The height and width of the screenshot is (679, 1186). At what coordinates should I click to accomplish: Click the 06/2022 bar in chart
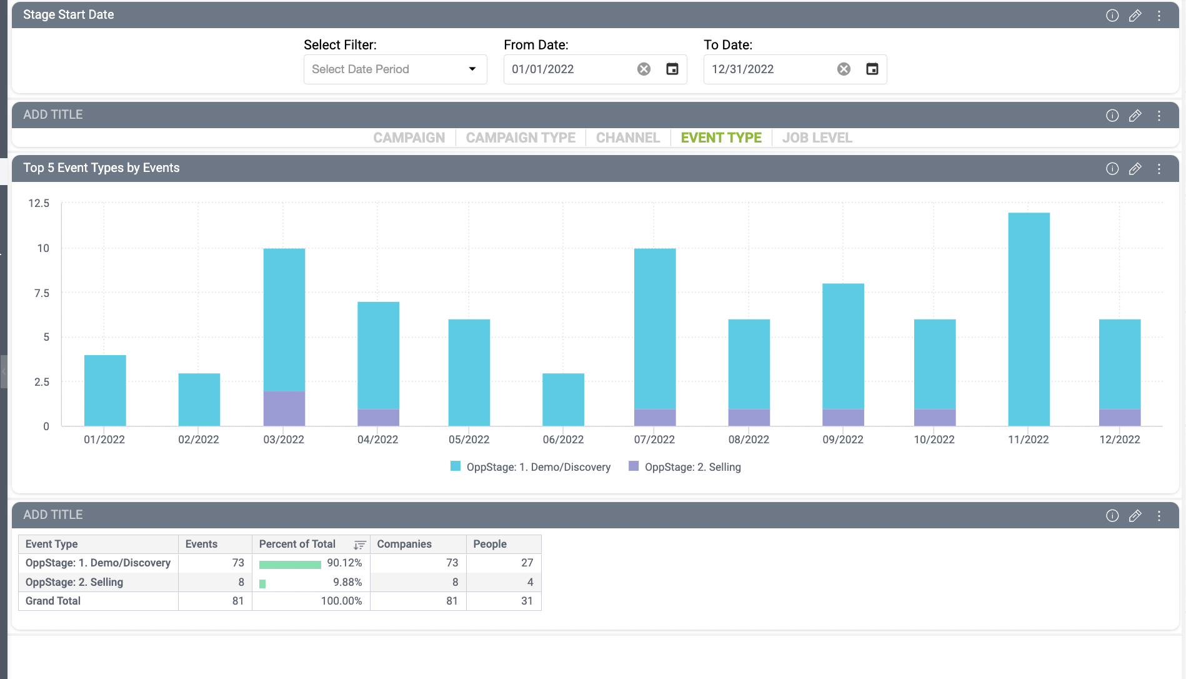563,400
